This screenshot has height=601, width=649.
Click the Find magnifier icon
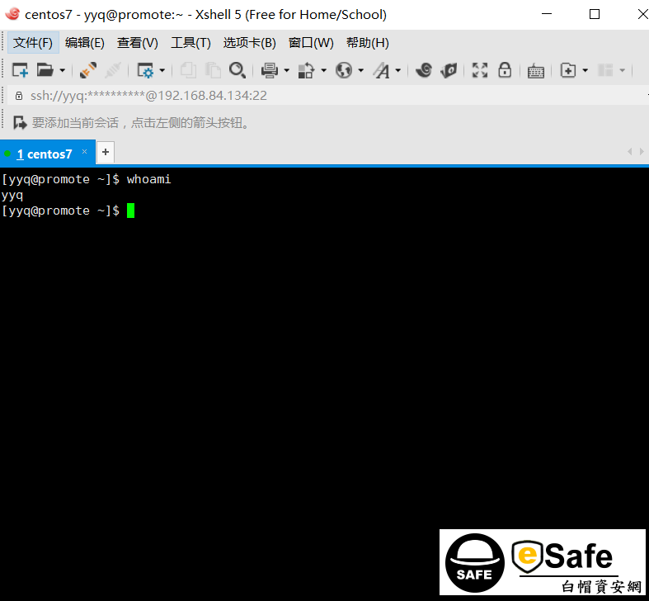[237, 70]
